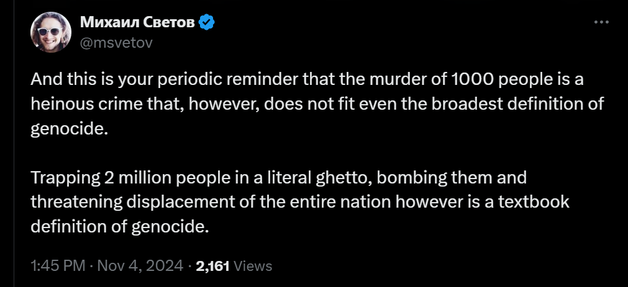The image size is (628, 287).
Task: Click the display name Михаил Светов
Action: point(137,23)
